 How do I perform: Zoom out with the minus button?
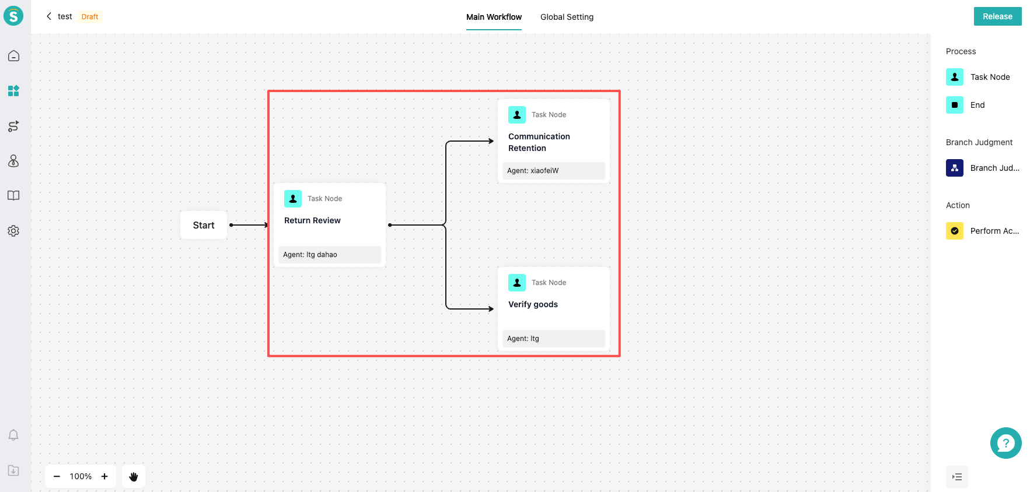pos(57,476)
